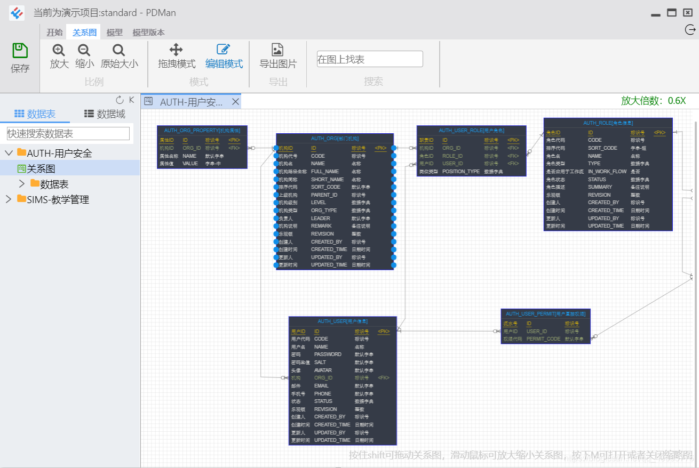The height and width of the screenshot is (468, 699).
Task: Select the AUTH-用户安... diagram tab
Action: 191,102
